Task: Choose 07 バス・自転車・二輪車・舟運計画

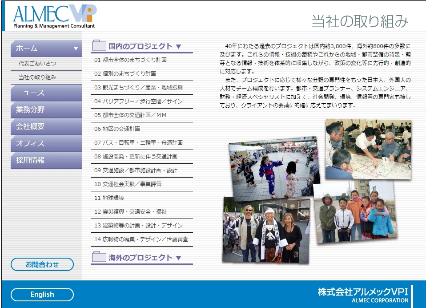Action: tap(142, 143)
